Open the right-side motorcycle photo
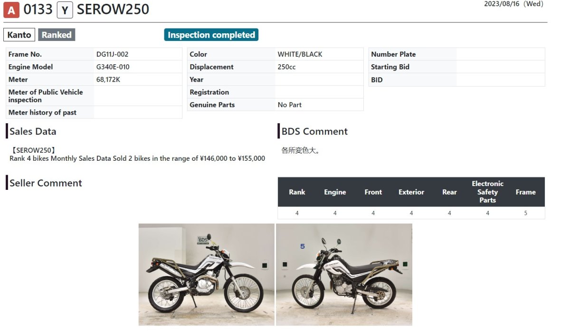Viewport: 570px width, 333px height. click(344, 274)
